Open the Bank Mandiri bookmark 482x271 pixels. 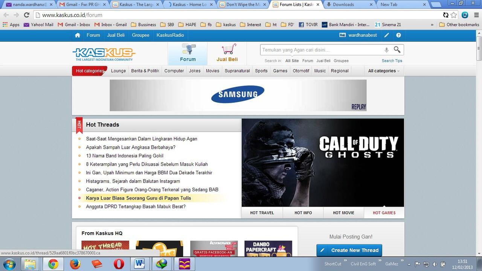point(346,24)
